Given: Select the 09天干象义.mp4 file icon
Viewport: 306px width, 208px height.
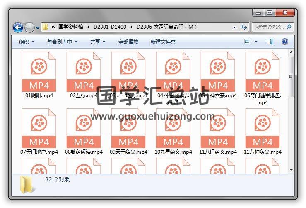Looking at the screenshot, I should point(128,128).
